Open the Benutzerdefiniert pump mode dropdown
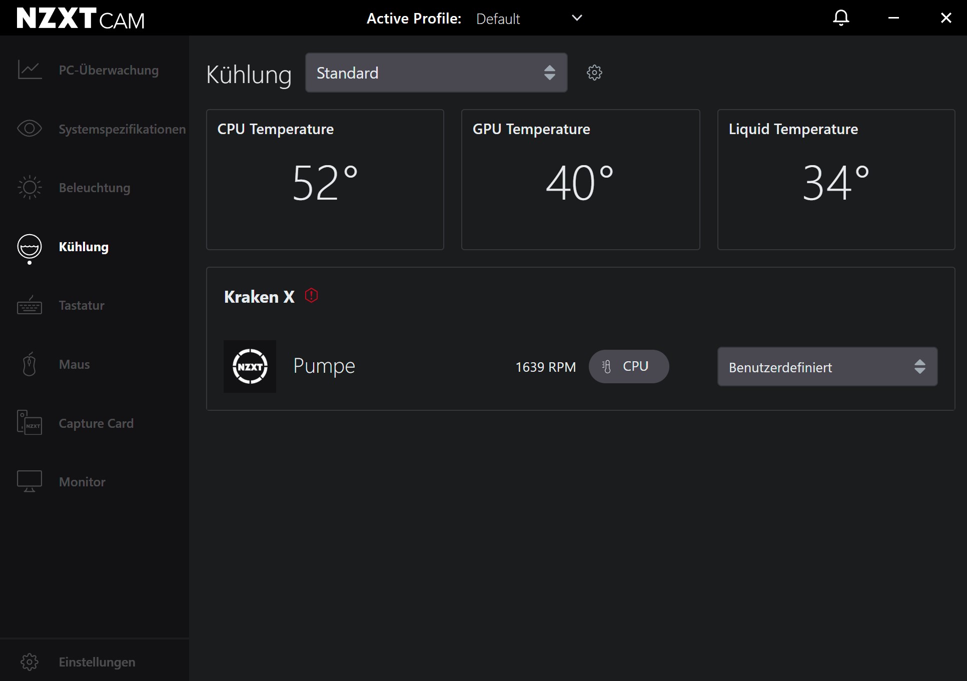Viewport: 967px width, 681px height. (x=827, y=367)
